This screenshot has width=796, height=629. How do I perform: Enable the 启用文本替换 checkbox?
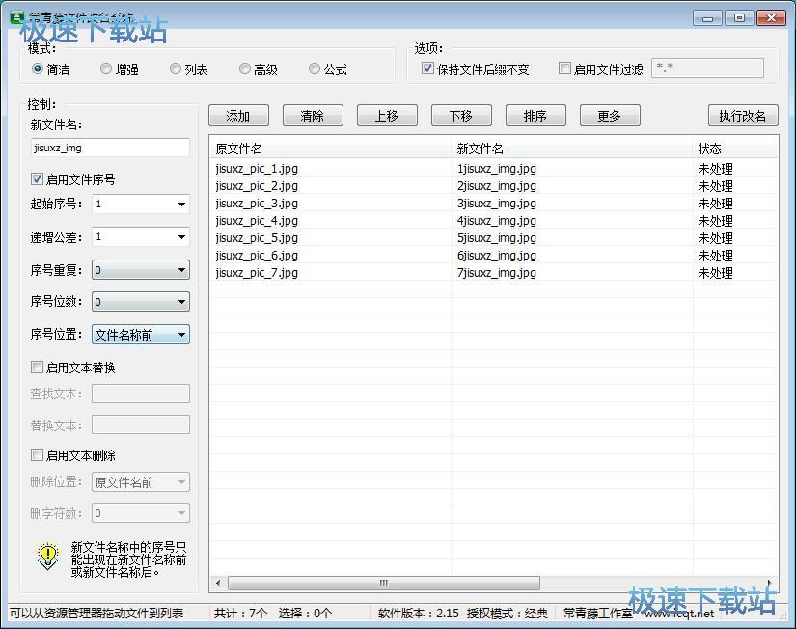pyautogui.click(x=37, y=368)
